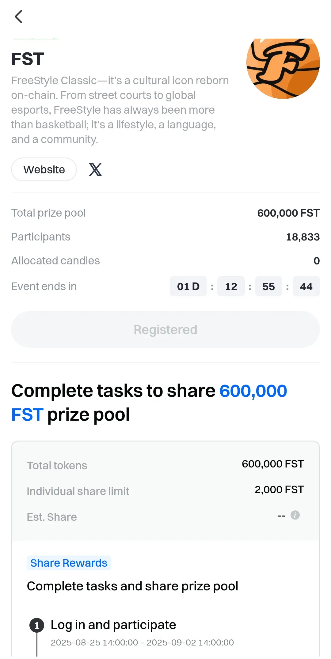Tap the countdown minutes box 55
The image size is (331, 659).
268,286
